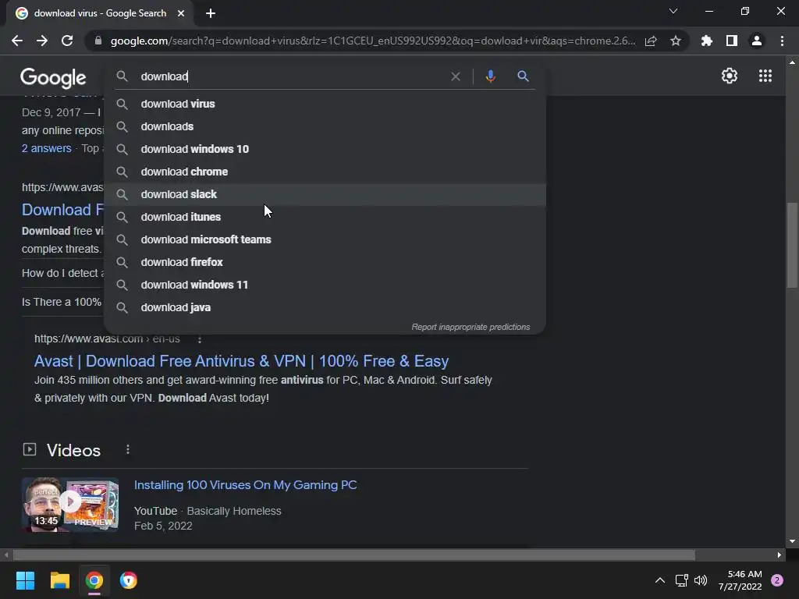Open the Chrome profile avatar

[x=757, y=41]
